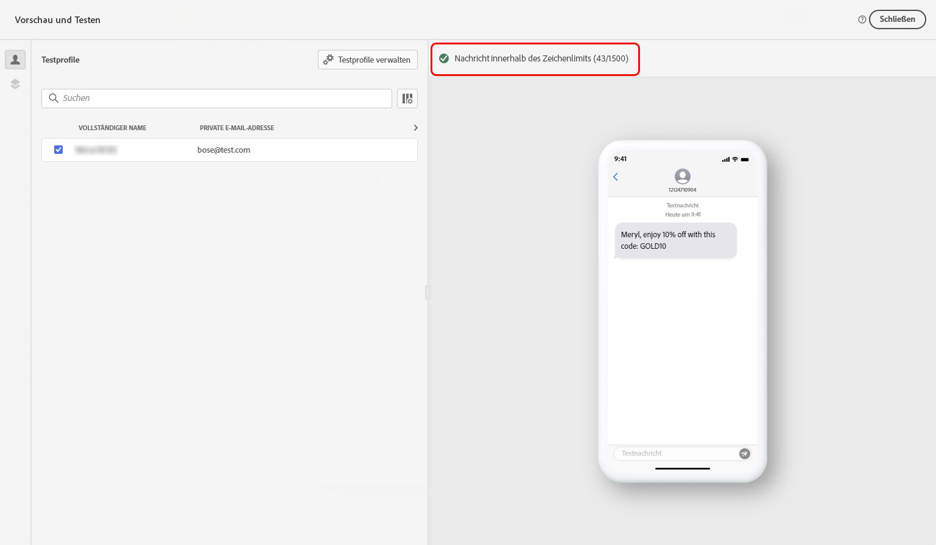Viewport: 936px width, 545px height.
Task: Uncheck the bose@test.com profile checkbox
Action: 58,150
